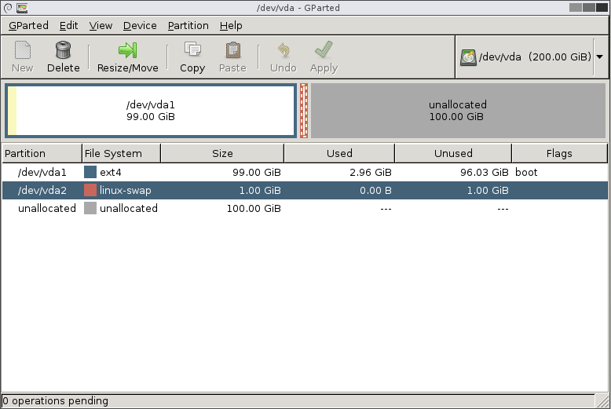The image size is (611, 409).
Task: Open the Device menu
Action: coord(140,26)
